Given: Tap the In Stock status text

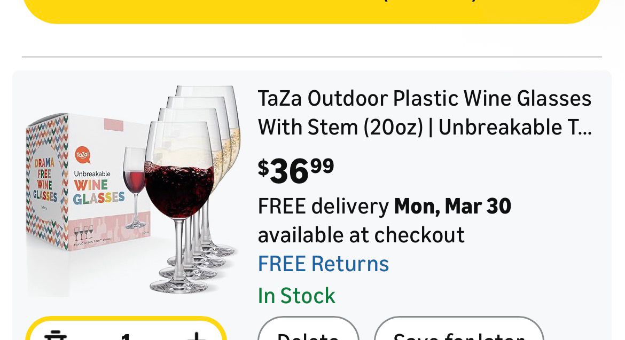Looking at the screenshot, I should pyautogui.click(x=296, y=295).
